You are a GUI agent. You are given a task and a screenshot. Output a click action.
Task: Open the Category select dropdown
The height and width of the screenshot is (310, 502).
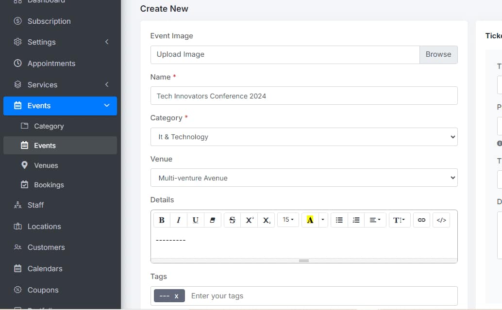pyautogui.click(x=304, y=137)
